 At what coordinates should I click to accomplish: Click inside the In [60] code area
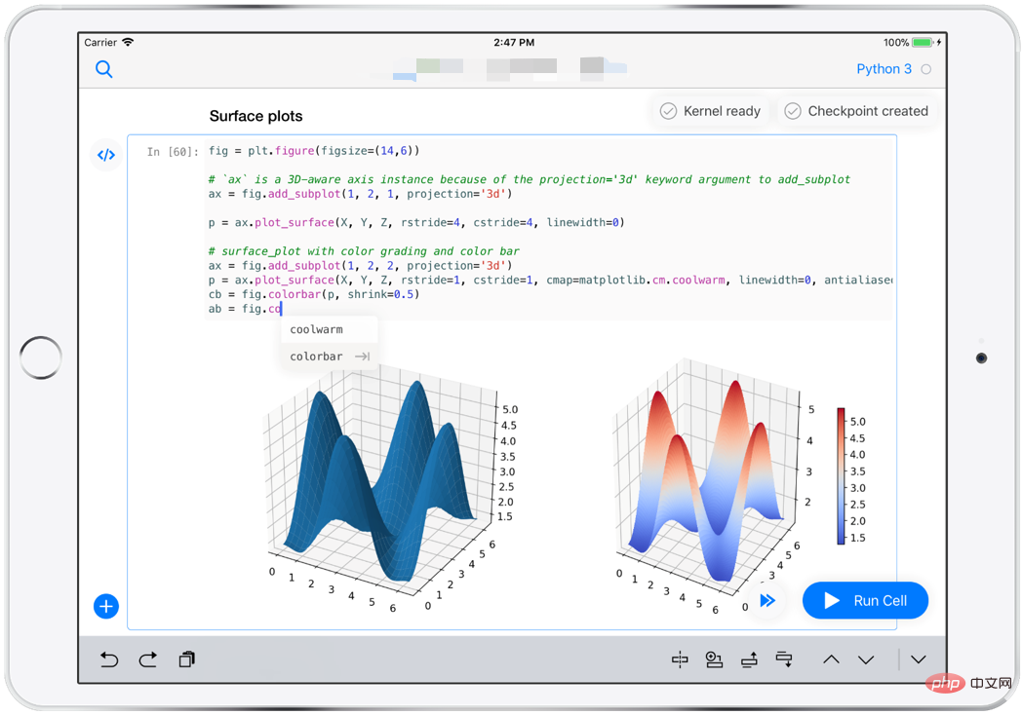point(390,224)
